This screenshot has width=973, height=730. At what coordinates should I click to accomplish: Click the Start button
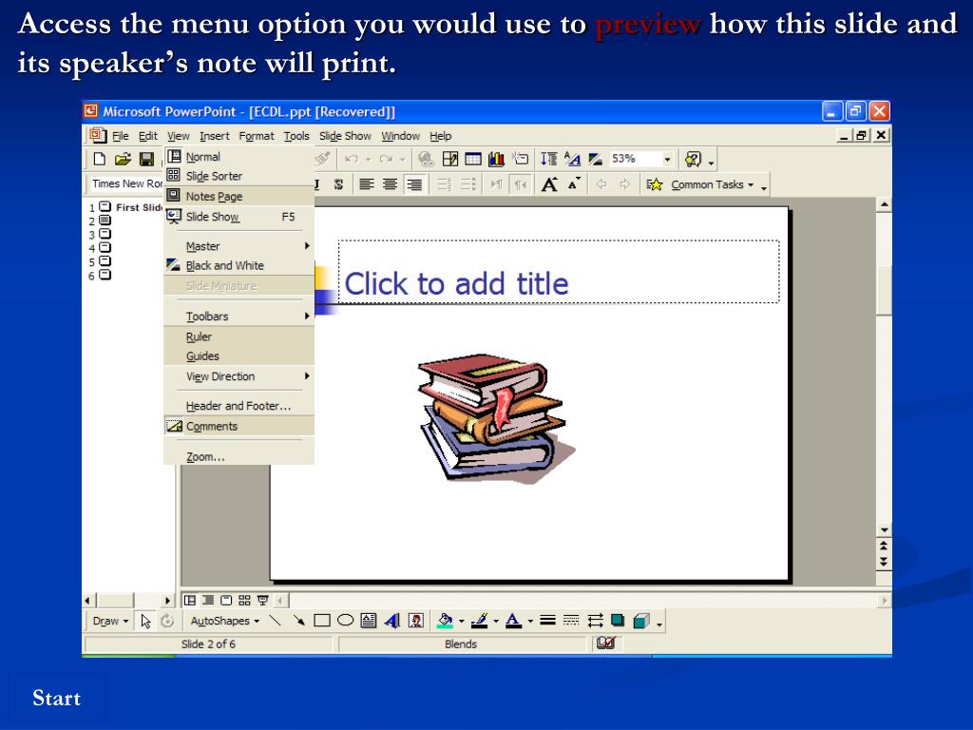pyautogui.click(x=56, y=698)
